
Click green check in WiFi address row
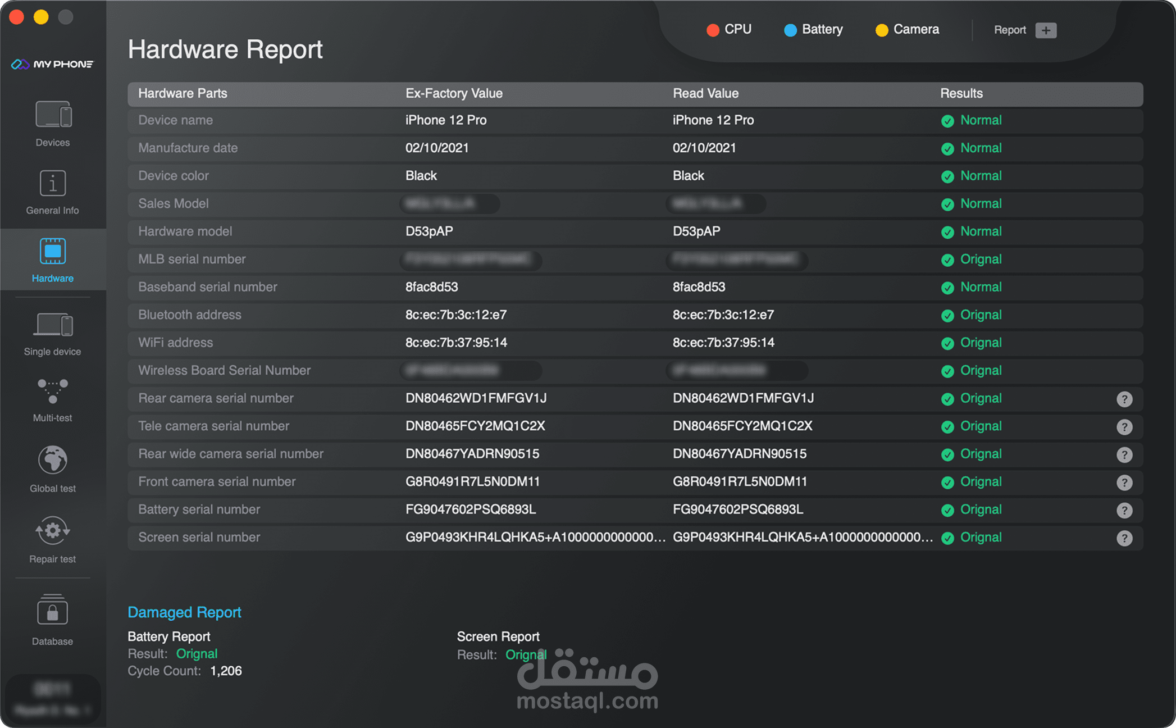click(x=947, y=344)
